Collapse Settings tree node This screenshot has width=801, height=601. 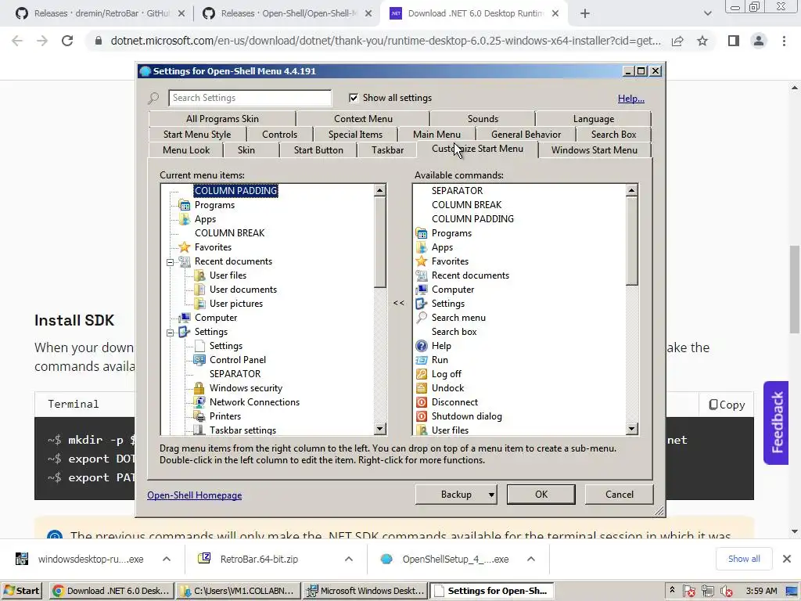pyautogui.click(x=170, y=333)
